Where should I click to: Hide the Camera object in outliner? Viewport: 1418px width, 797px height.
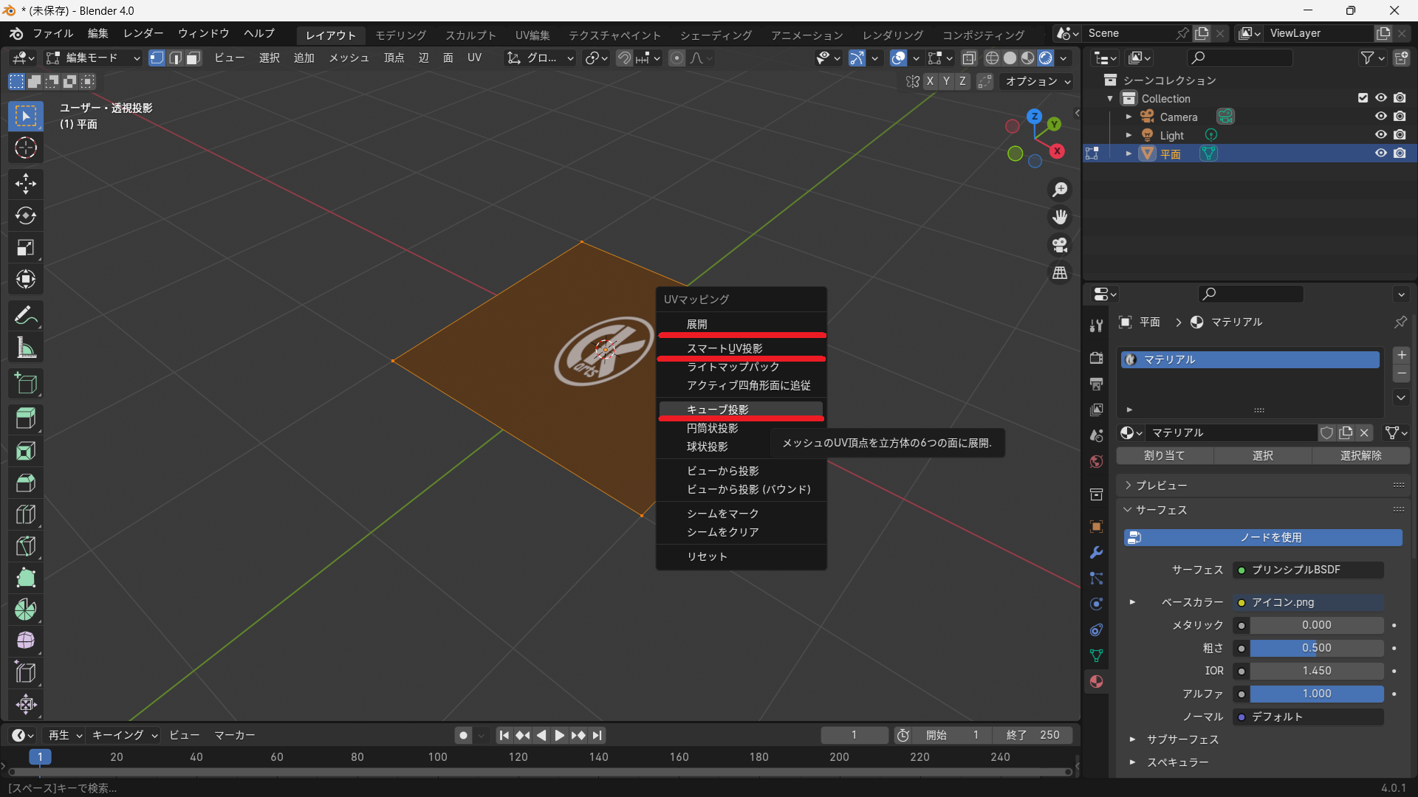tap(1380, 117)
